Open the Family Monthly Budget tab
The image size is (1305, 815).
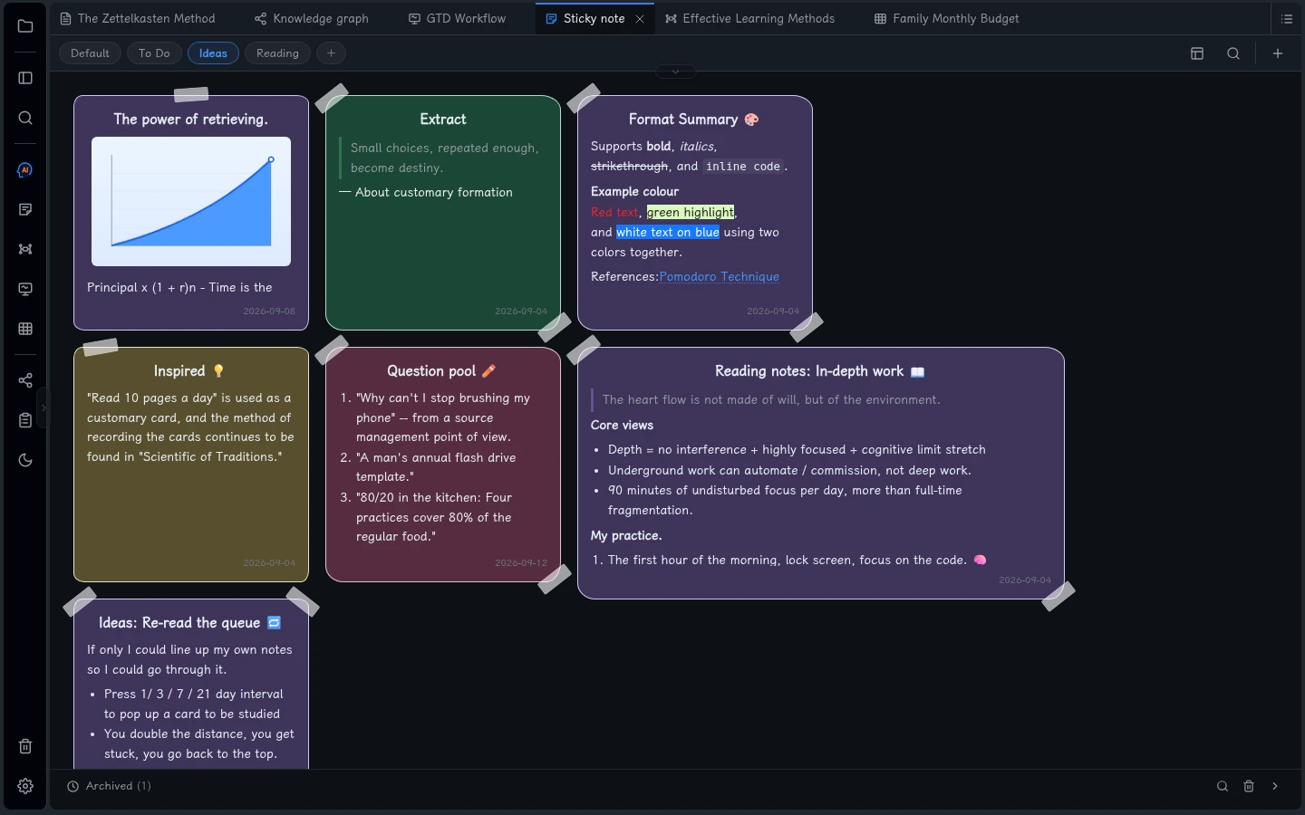click(947, 18)
